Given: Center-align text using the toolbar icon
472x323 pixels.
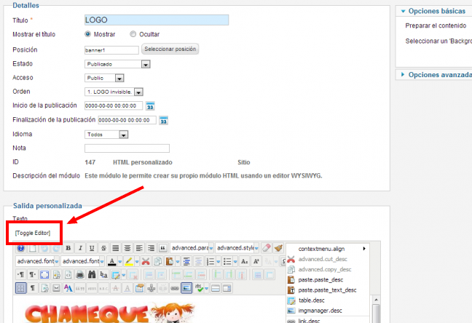Looking at the screenshot, I should click(127, 248).
